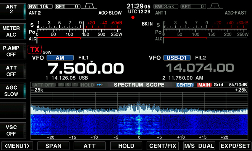
Task: Select the SPAN scope menu key
Action: [53, 146]
